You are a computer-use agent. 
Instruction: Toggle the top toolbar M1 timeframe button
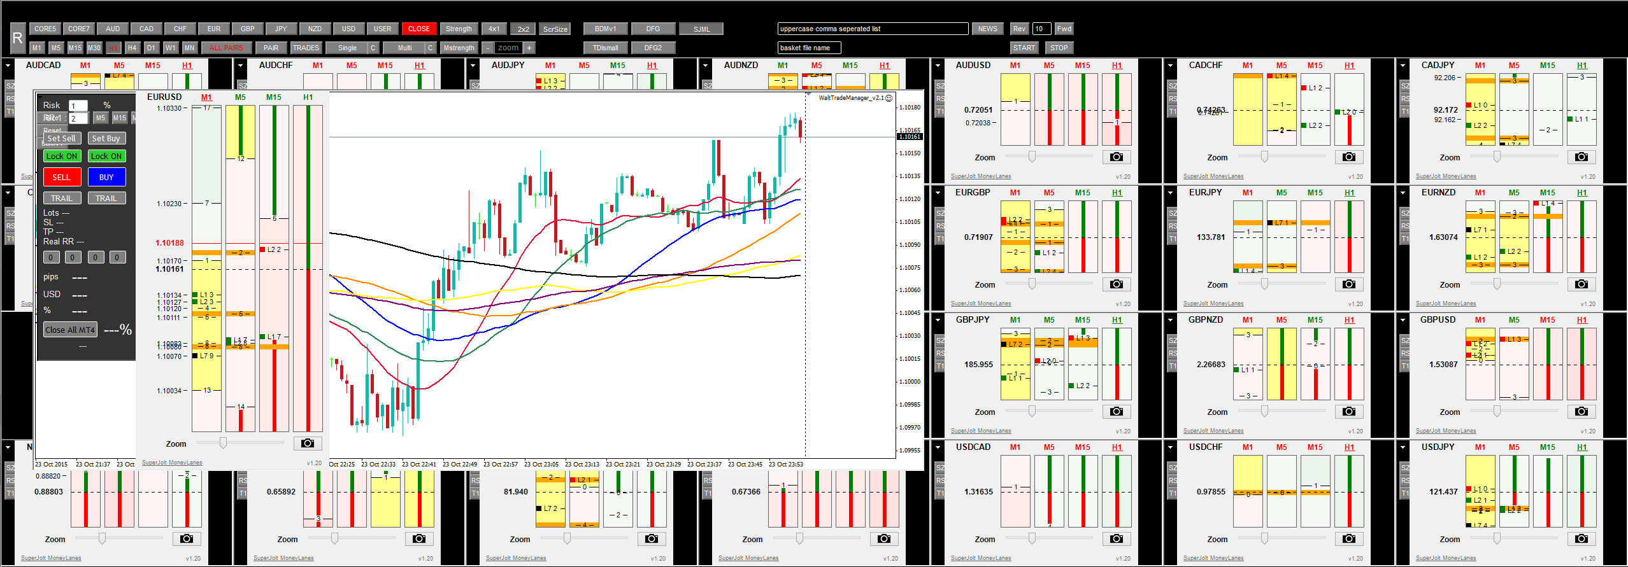37,48
